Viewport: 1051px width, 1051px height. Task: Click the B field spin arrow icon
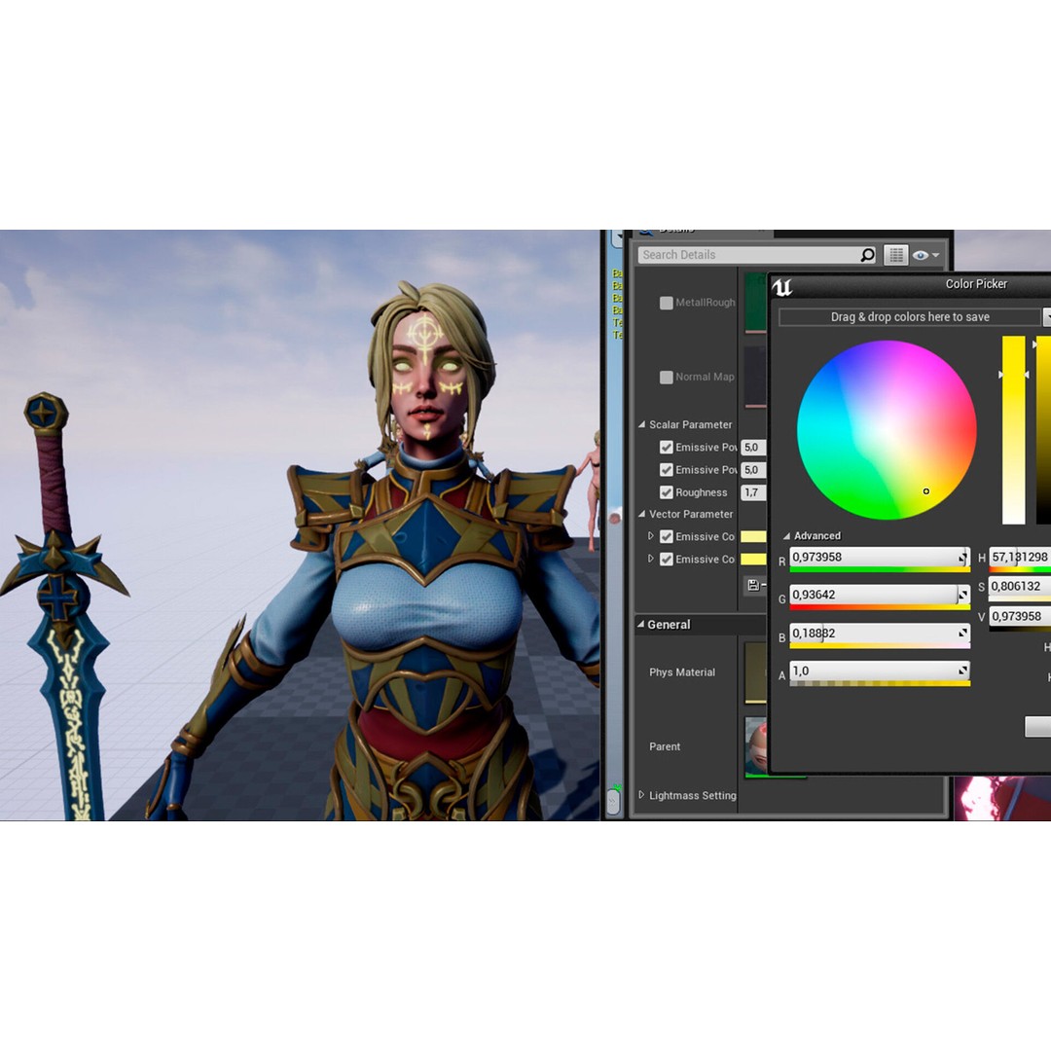[962, 633]
